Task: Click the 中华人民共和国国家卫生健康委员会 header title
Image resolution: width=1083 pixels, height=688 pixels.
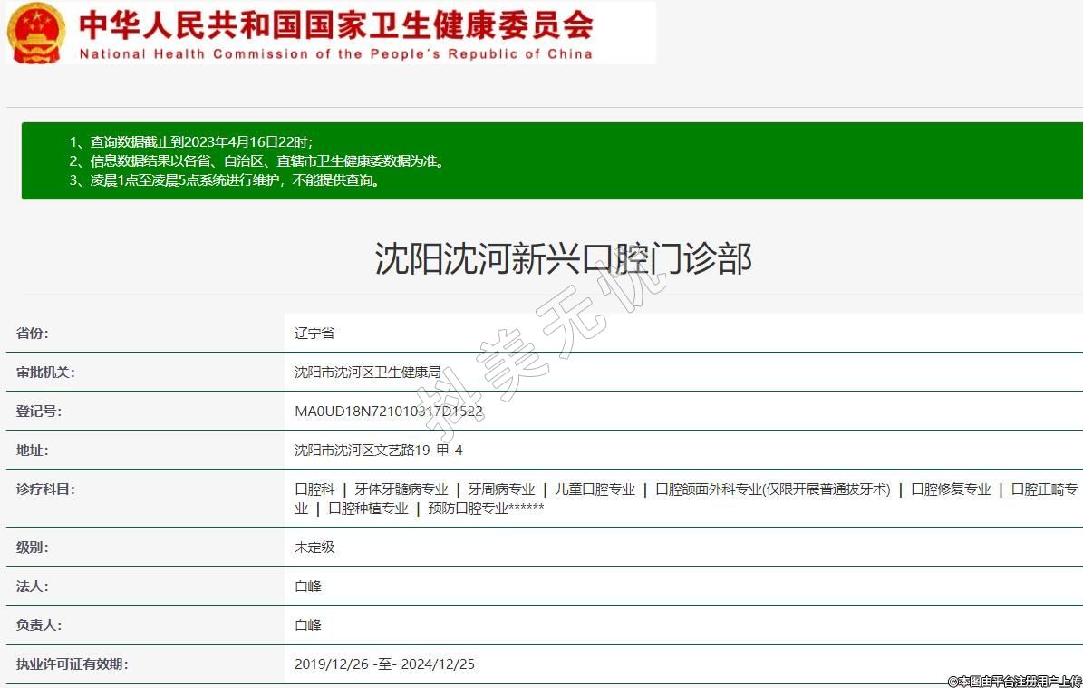Action: click(x=335, y=24)
